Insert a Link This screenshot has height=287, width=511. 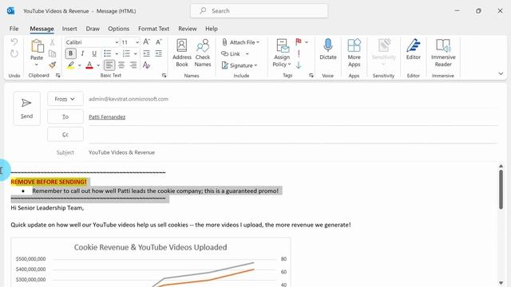click(x=231, y=53)
